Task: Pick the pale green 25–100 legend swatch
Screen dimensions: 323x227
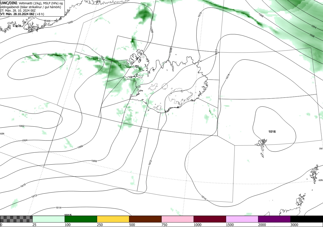Action: pos(49,219)
